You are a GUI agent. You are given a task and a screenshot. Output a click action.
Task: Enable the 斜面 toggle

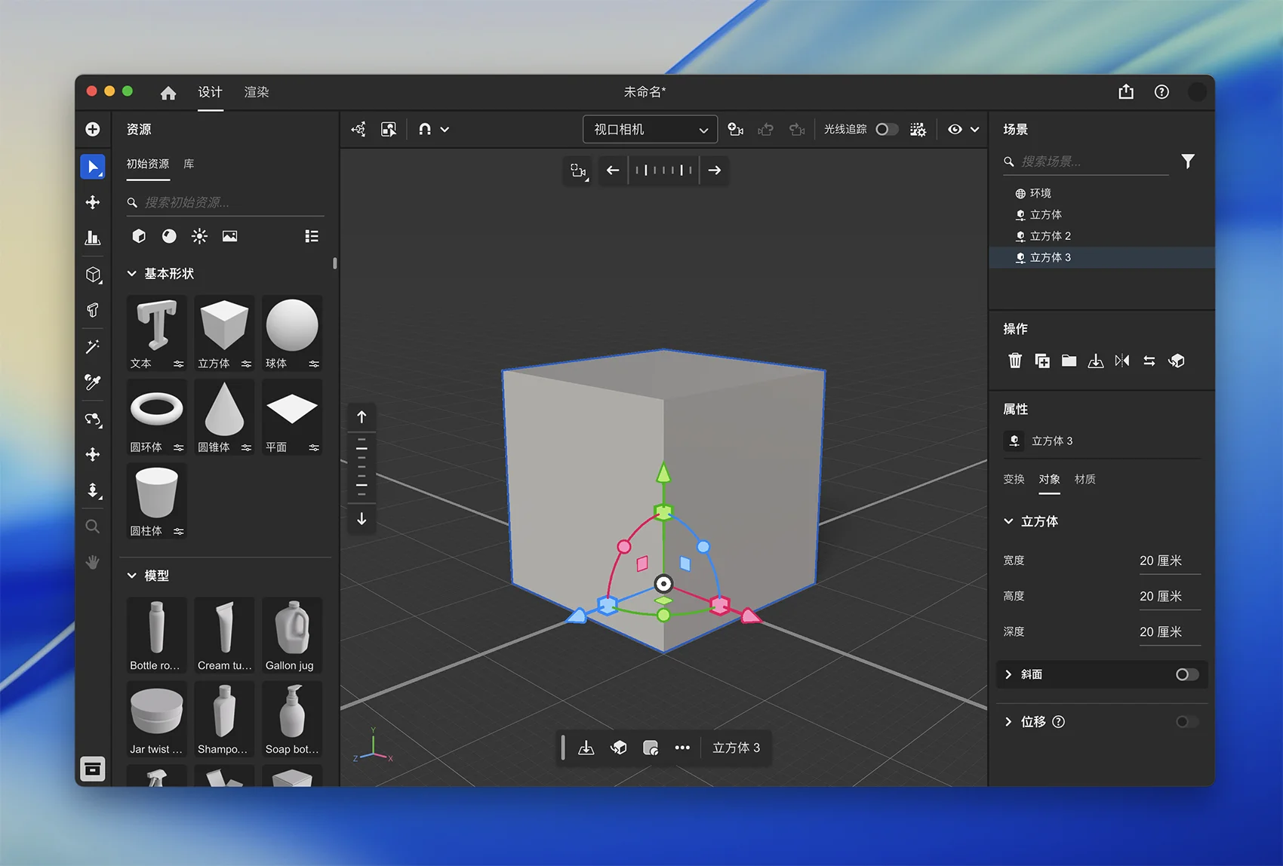pos(1186,674)
